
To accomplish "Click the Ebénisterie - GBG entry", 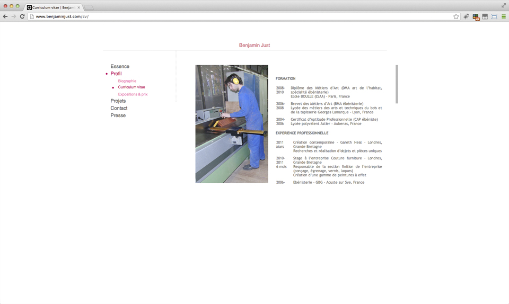I will tap(329, 182).
